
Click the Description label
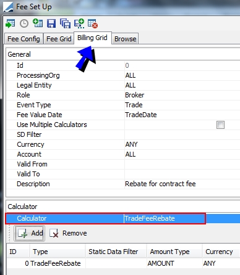[x=33, y=184]
